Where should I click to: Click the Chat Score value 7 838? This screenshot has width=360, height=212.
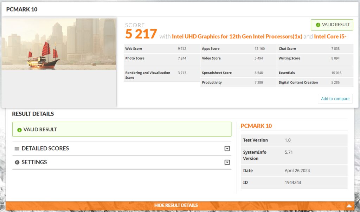pos(335,48)
